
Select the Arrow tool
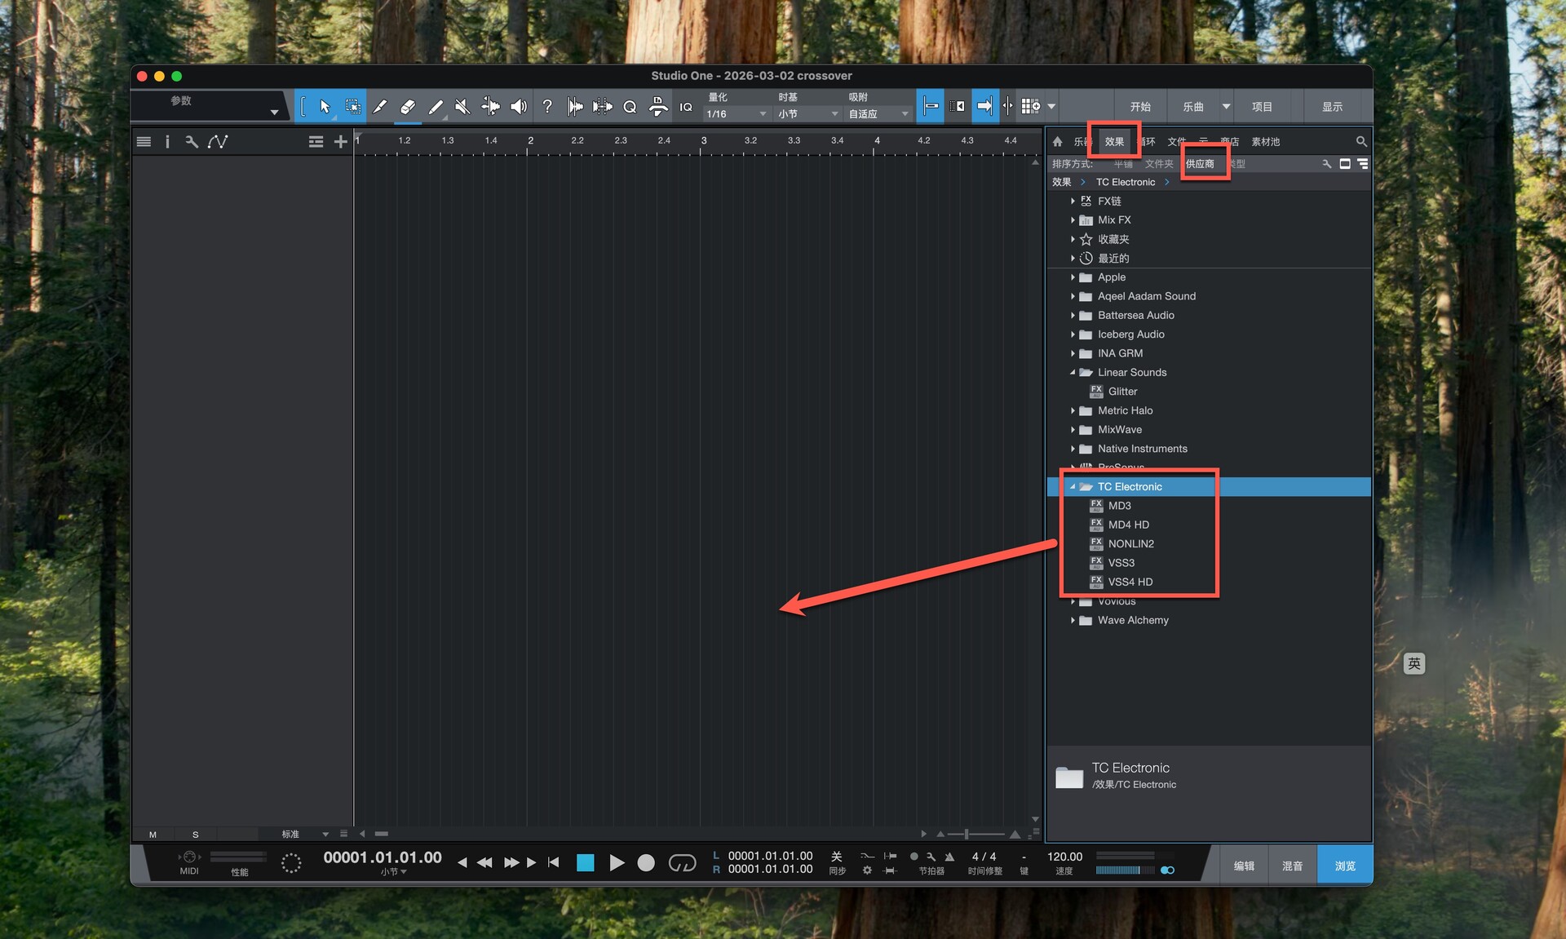tap(325, 107)
